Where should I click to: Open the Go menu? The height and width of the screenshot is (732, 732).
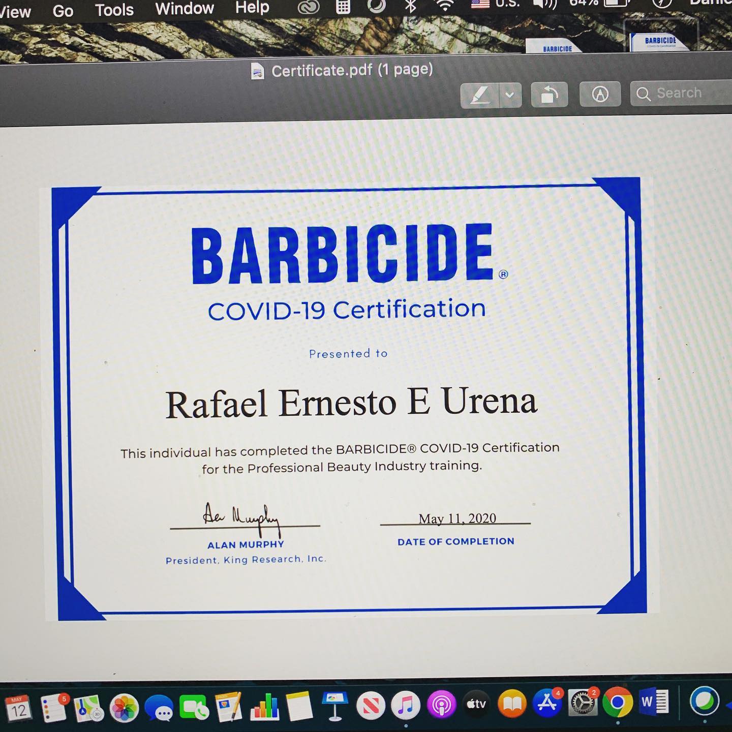63,11
